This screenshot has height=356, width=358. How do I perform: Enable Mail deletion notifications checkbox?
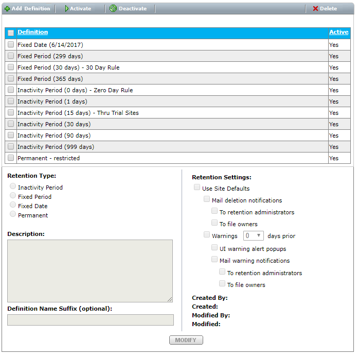pyautogui.click(x=206, y=200)
